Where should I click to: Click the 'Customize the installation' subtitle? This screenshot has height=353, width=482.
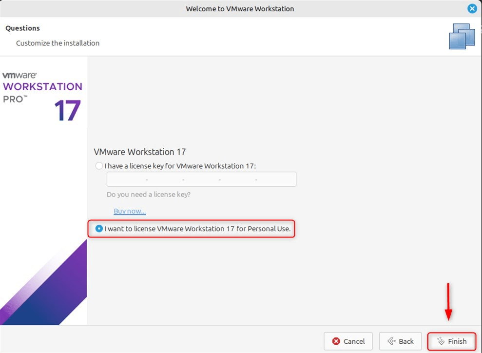(x=58, y=43)
